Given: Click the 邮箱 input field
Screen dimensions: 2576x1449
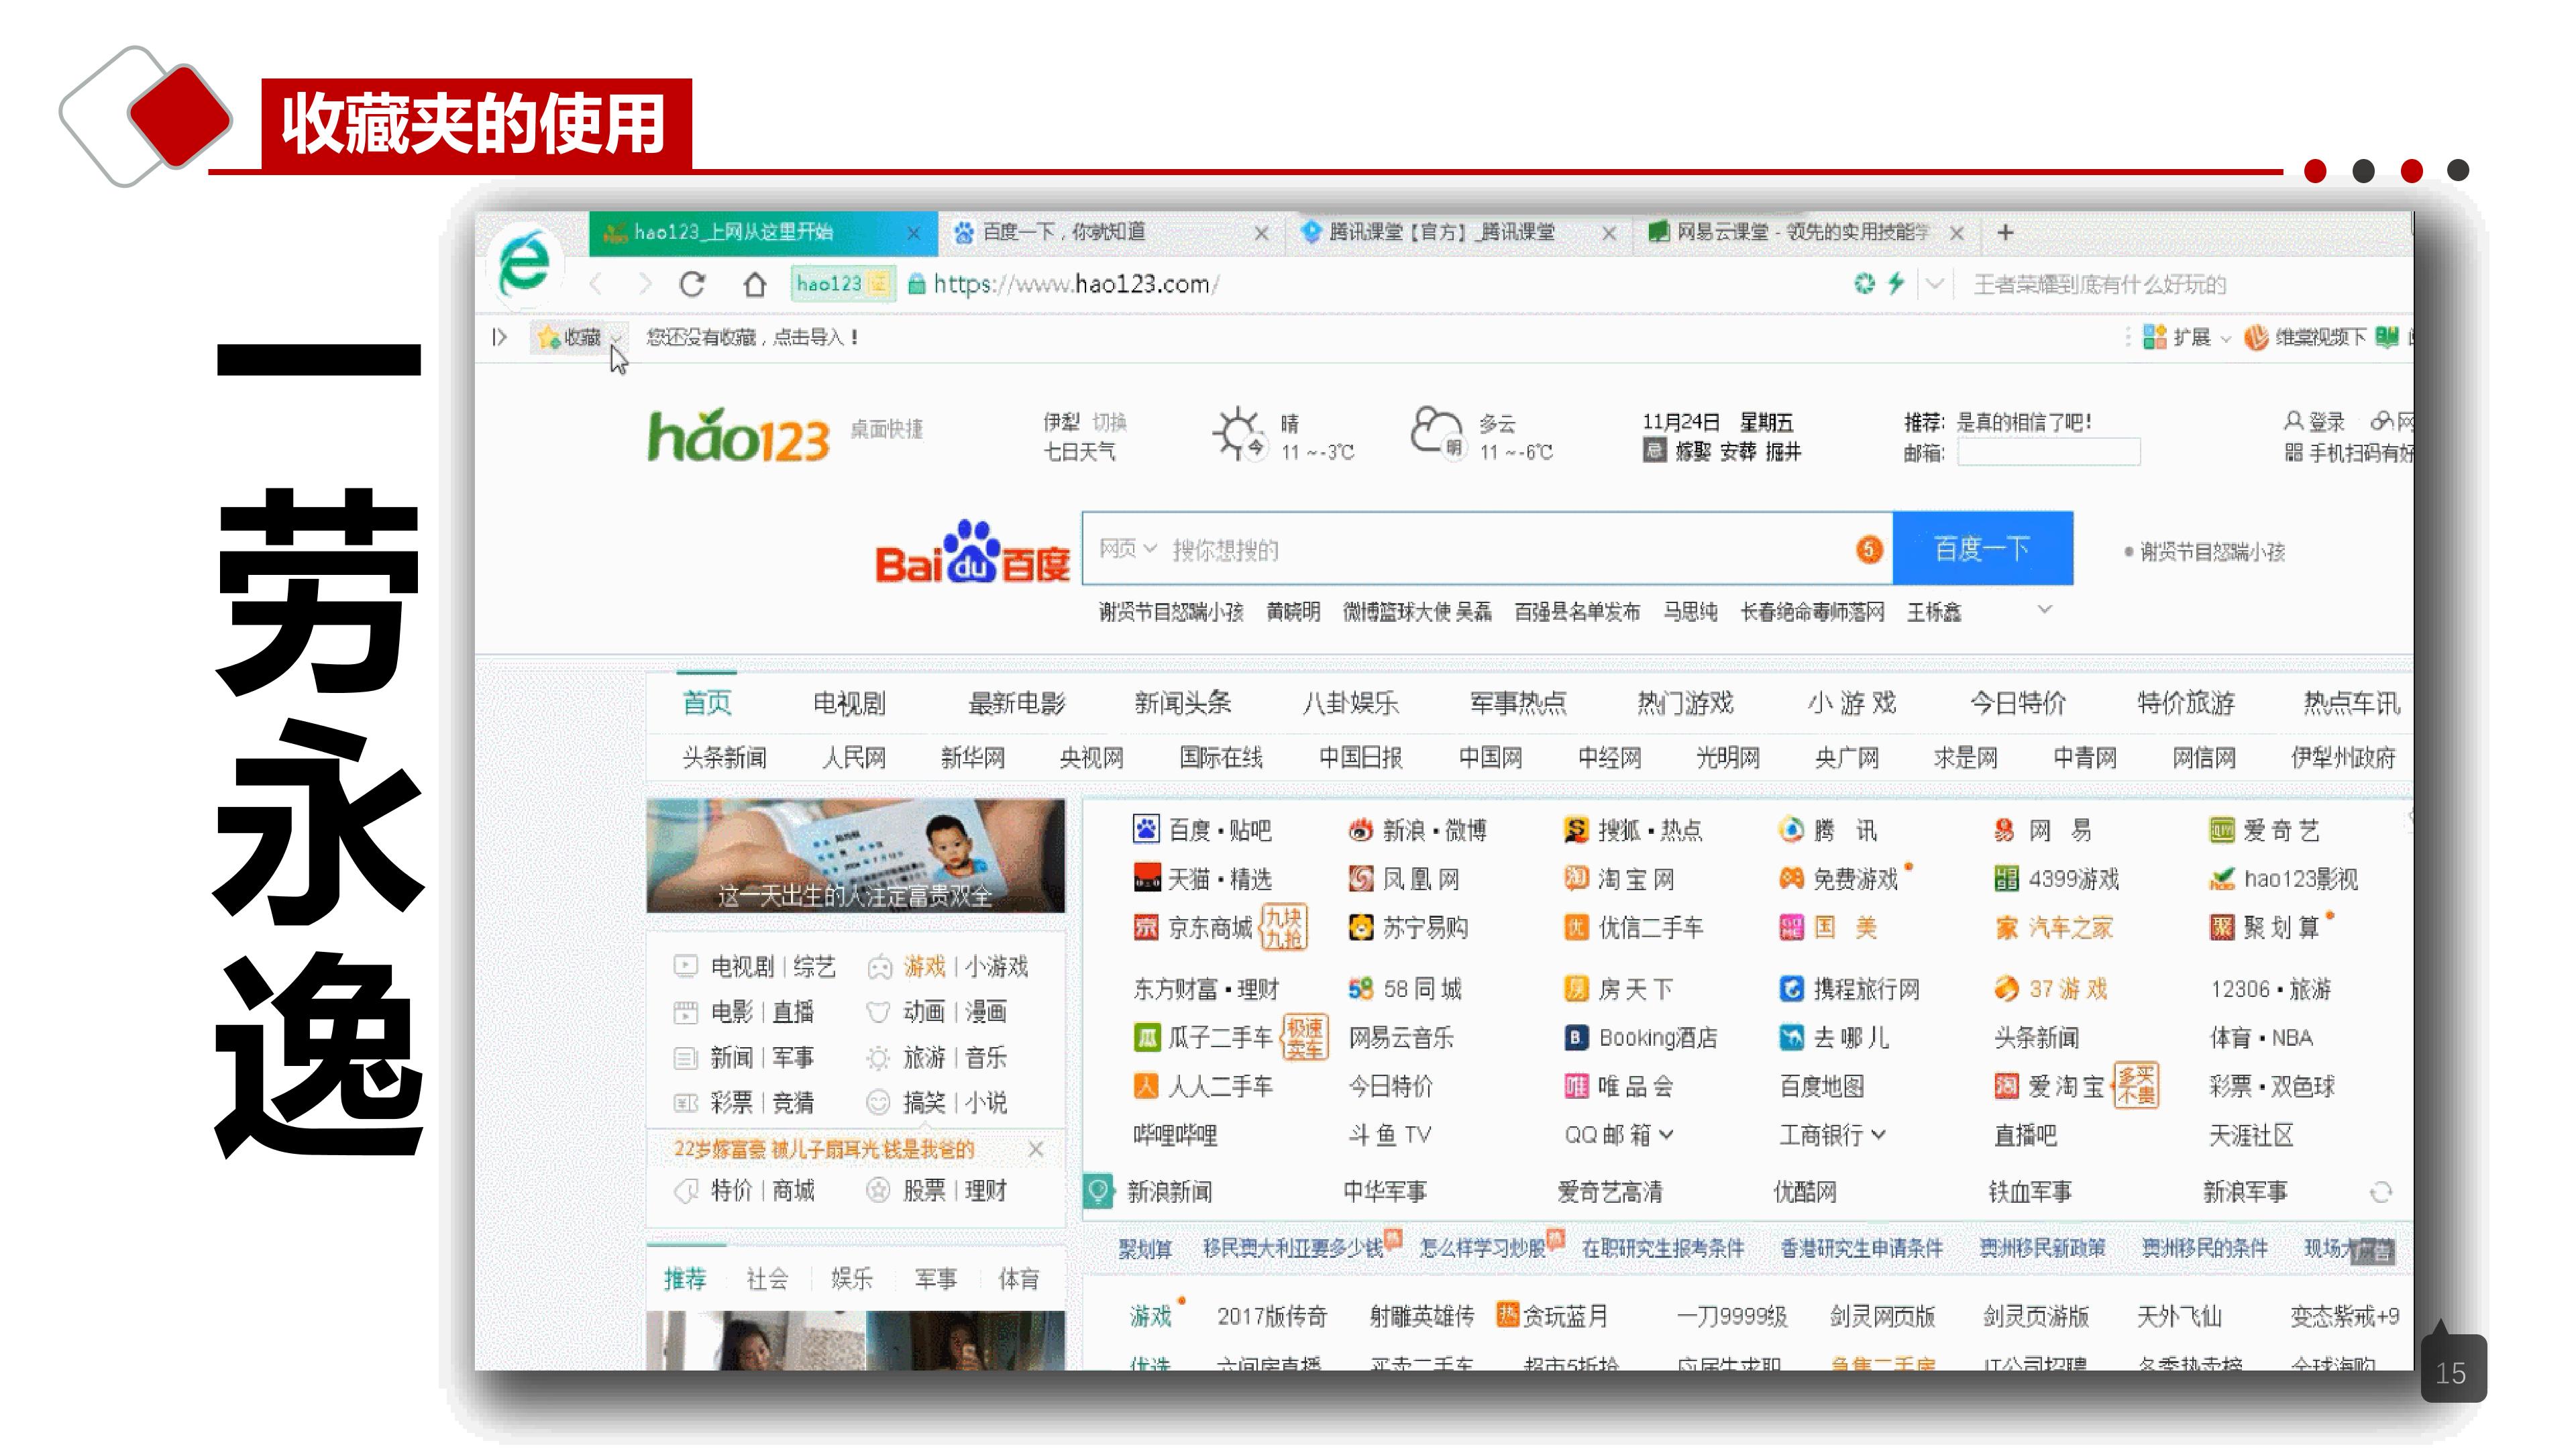Looking at the screenshot, I should pyautogui.click(x=2048, y=452).
